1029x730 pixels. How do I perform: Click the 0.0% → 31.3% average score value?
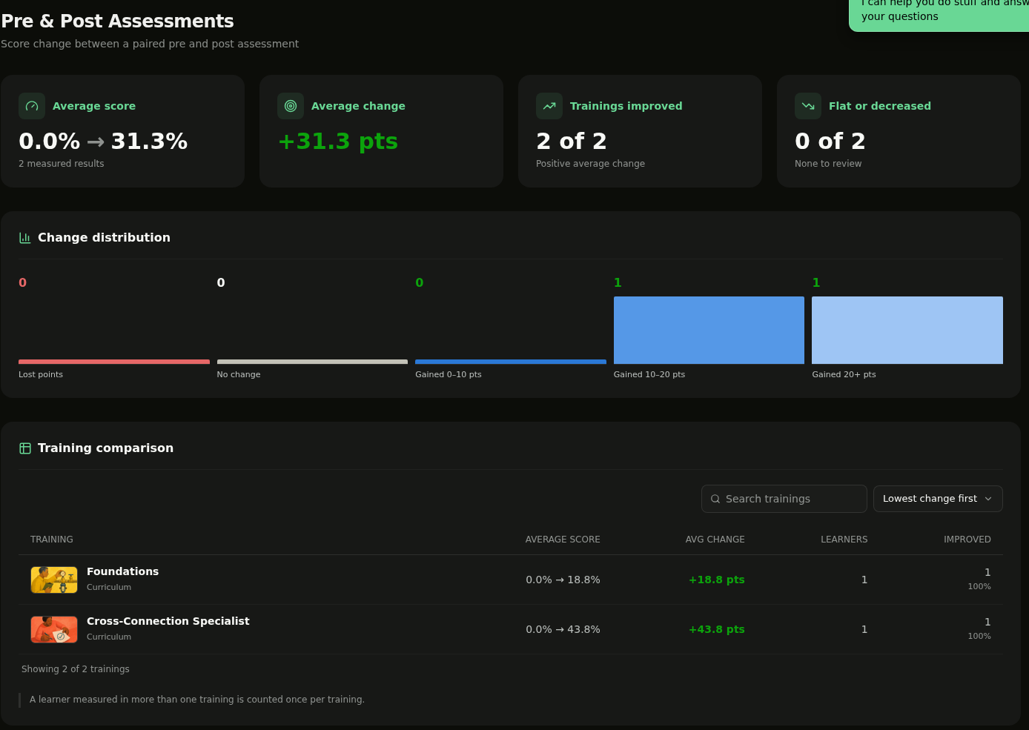click(x=103, y=141)
